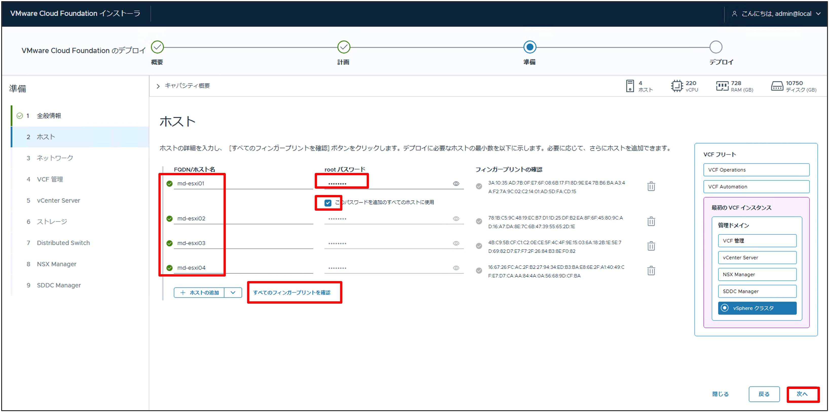Open step 1 全般情報
The height and width of the screenshot is (412, 829).
click(80, 116)
